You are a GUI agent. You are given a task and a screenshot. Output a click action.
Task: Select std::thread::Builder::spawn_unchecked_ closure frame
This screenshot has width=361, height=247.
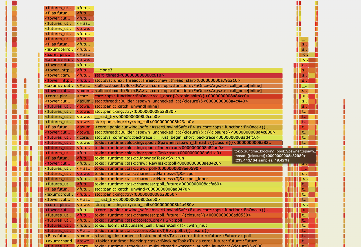click(169, 101)
